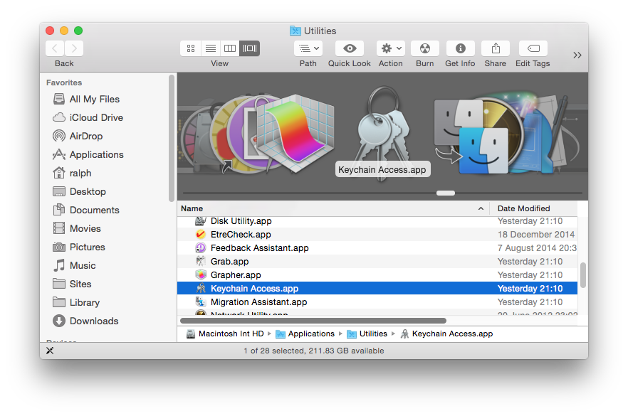Image resolution: width=628 pixels, height=416 pixels.
Task: Click the green zoom window button
Action: (x=78, y=31)
